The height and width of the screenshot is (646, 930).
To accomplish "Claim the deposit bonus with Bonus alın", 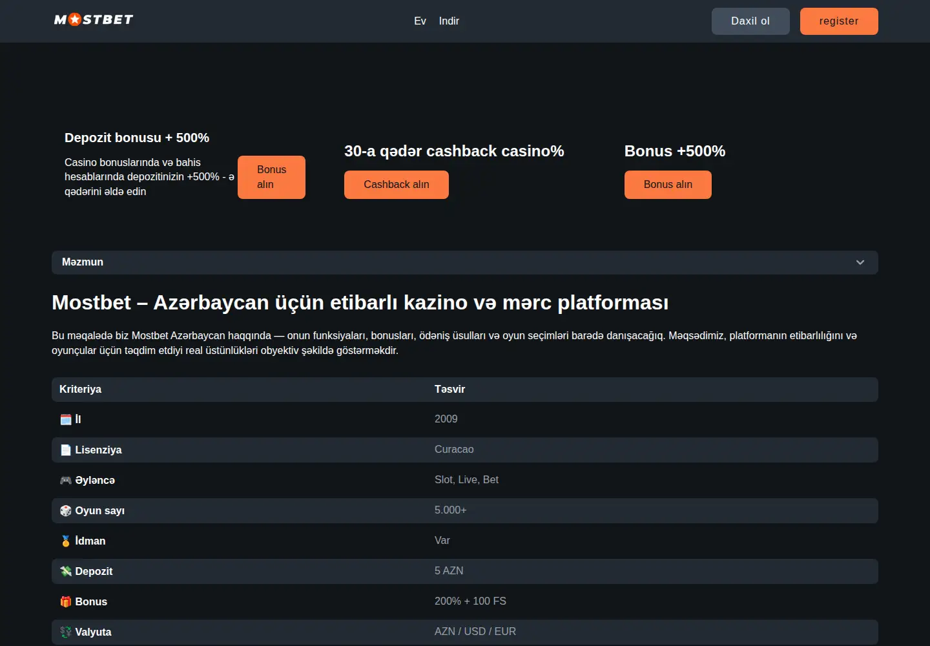I will tap(271, 177).
